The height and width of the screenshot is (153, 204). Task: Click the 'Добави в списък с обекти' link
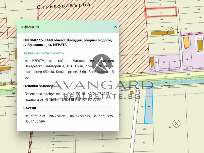(x=44, y=53)
